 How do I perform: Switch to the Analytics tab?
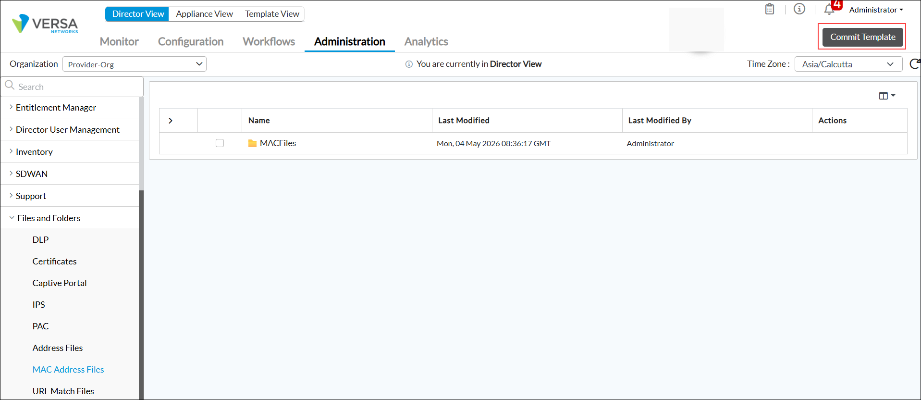pyautogui.click(x=426, y=41)
